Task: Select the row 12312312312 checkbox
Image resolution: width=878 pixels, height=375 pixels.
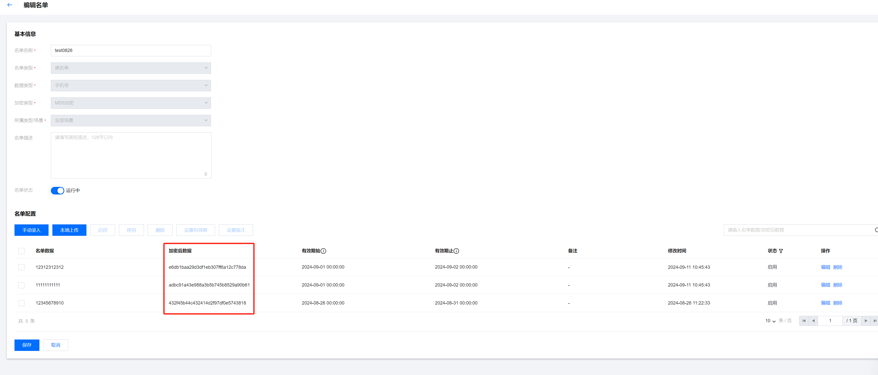Action: (21, 267)
